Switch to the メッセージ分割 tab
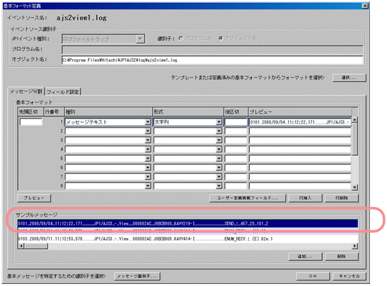The height and width of the screenshot is (286, 387). (26, 91)
